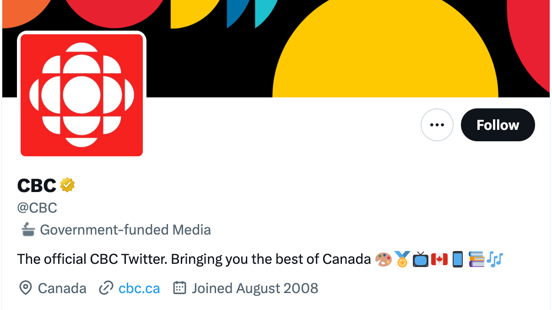The image size is (552, 310).
Task: Open the three-dot more options menu
Action: (x=437, y=125)
